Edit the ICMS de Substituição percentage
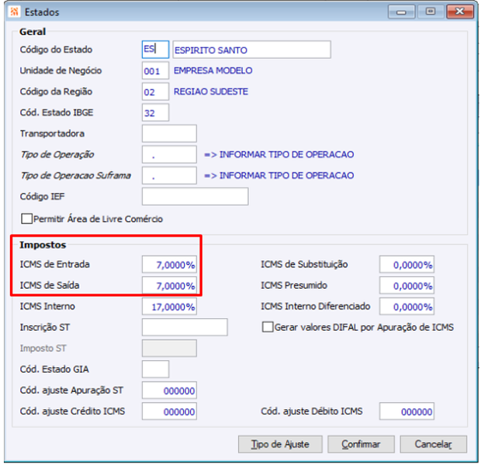Image resolution: width=481 pixels, height=465 pixels. (x=407, y=264)
